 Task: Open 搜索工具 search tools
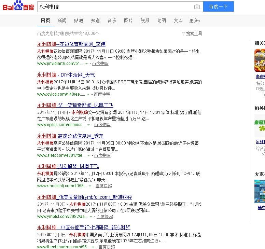click(194, 33)
